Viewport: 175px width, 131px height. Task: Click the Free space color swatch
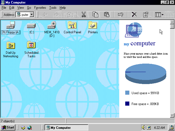[127, 103]
